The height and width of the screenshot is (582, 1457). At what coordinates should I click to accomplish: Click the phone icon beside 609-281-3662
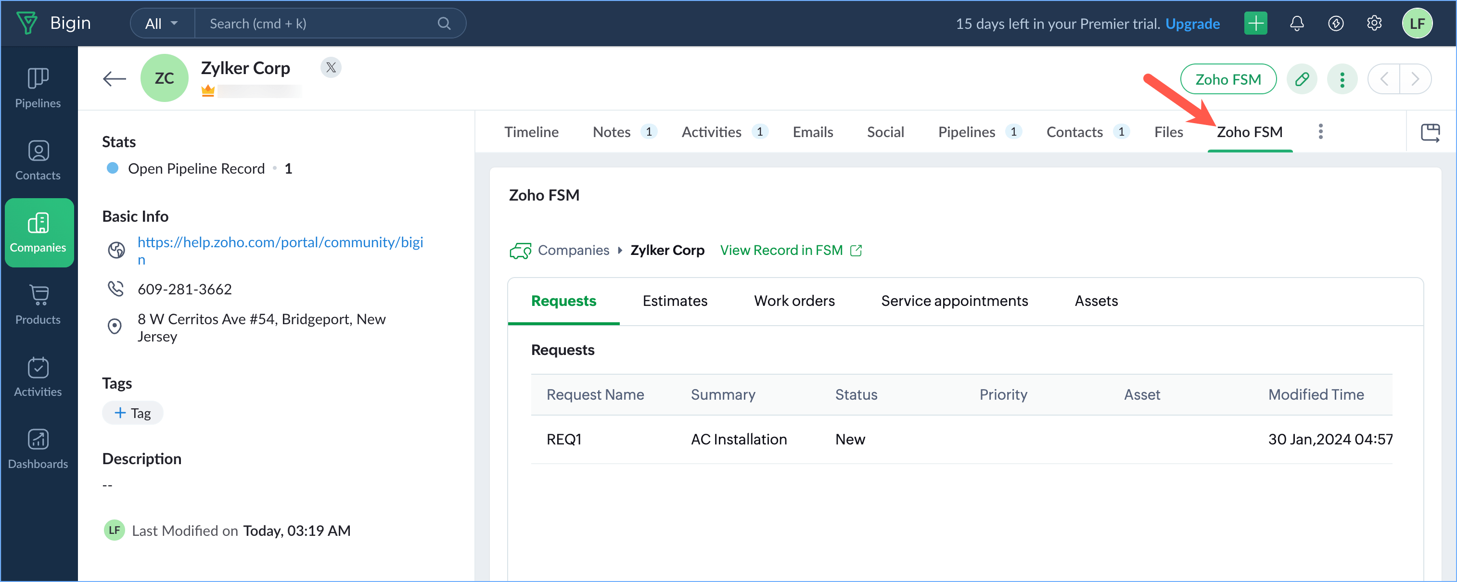click(x=116, y=289)
